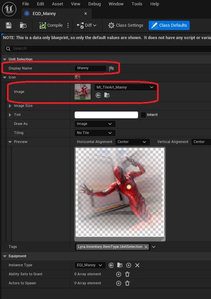The height and width of the screenshot is (299, 211).
Task: Click the large Manny preview image
Action: coord(120,192)
